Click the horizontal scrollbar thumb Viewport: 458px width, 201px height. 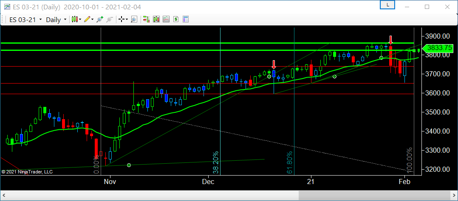coord(374,195)
